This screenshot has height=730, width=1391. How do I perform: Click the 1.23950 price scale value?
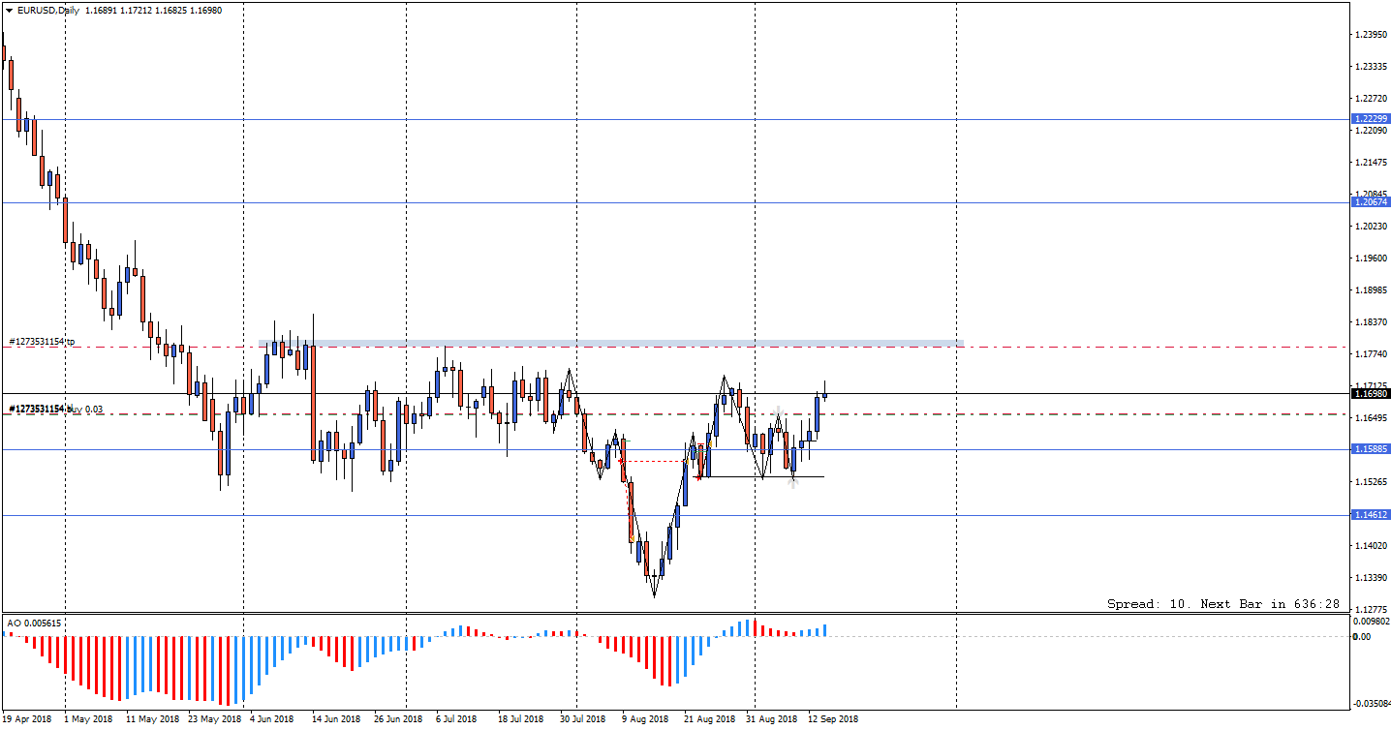click(x=1373, y=34)
